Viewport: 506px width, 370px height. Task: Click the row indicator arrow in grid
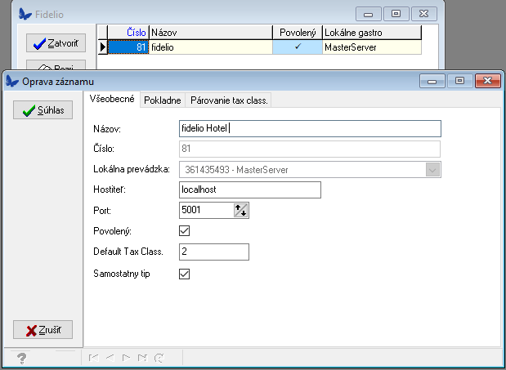point(103,47)
